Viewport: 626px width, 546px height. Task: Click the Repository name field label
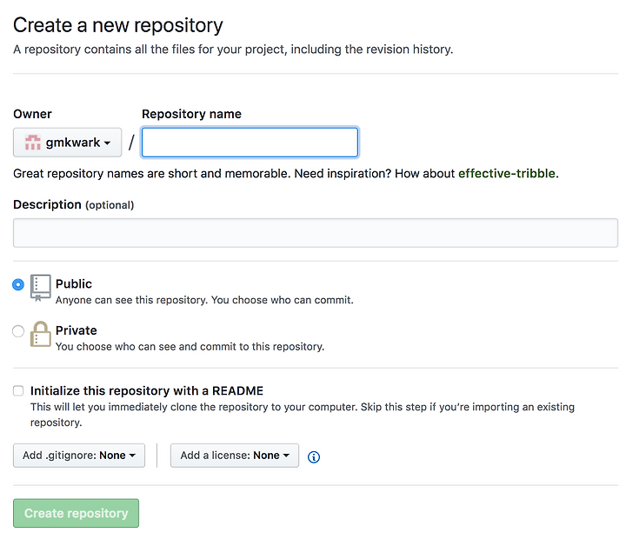point(191,114)
